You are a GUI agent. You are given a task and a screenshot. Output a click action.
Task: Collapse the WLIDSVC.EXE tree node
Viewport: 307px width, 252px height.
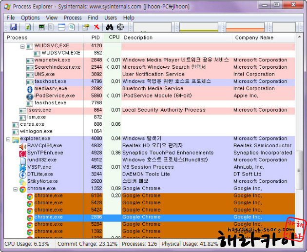coord(22,47)
